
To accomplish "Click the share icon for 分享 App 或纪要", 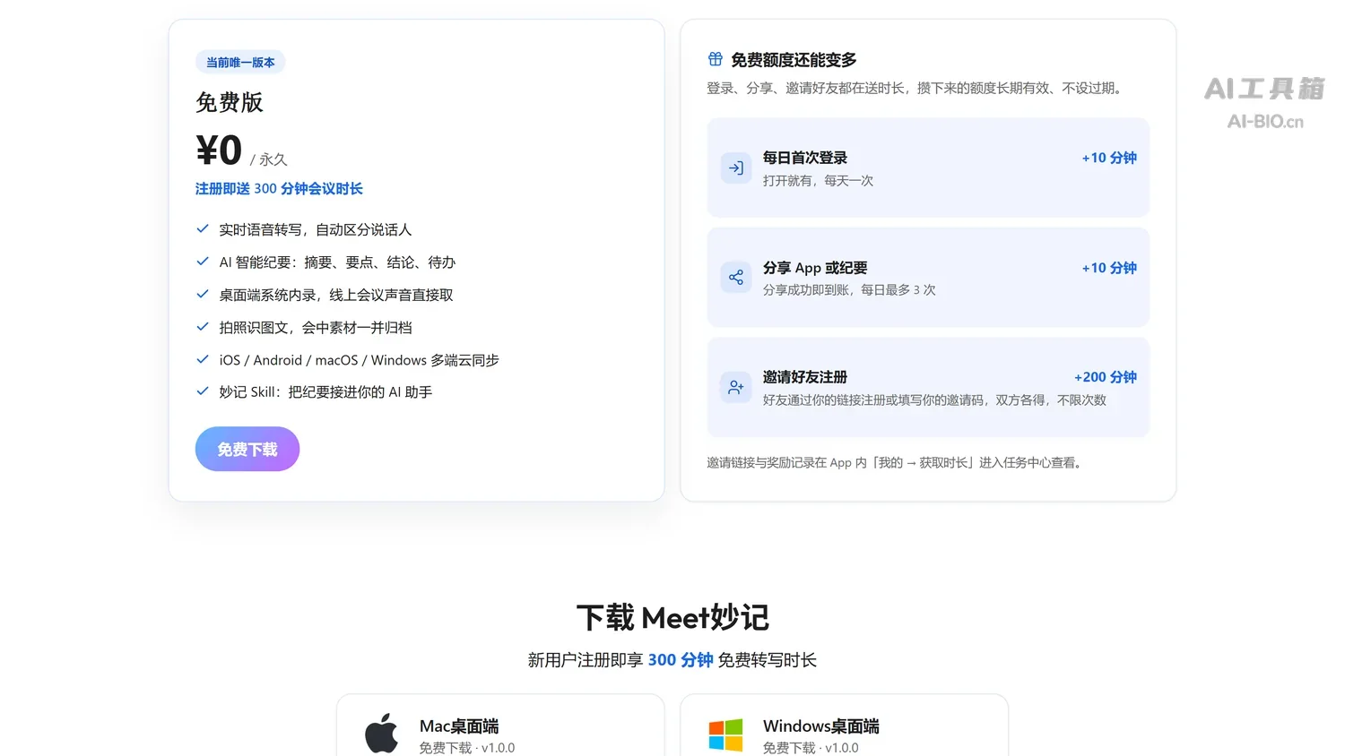I will tap(736, 278).
